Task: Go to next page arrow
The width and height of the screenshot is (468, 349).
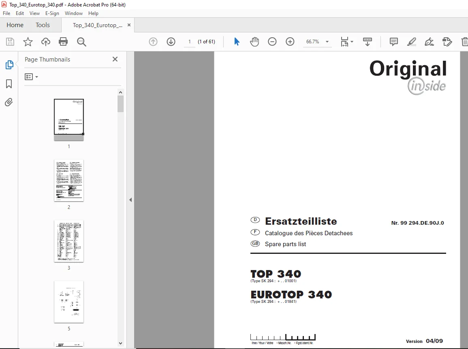Action: (x=171, y=42)
